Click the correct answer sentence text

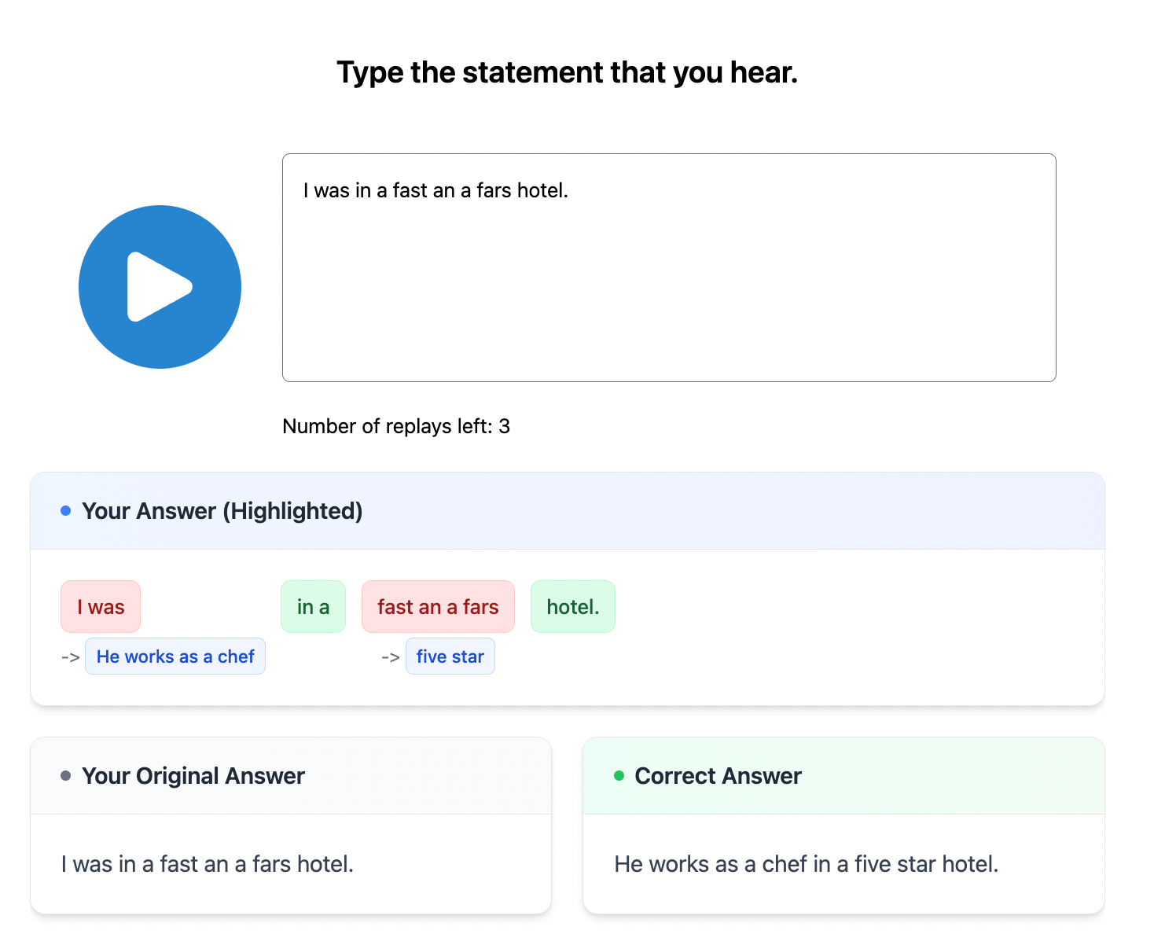806,864
